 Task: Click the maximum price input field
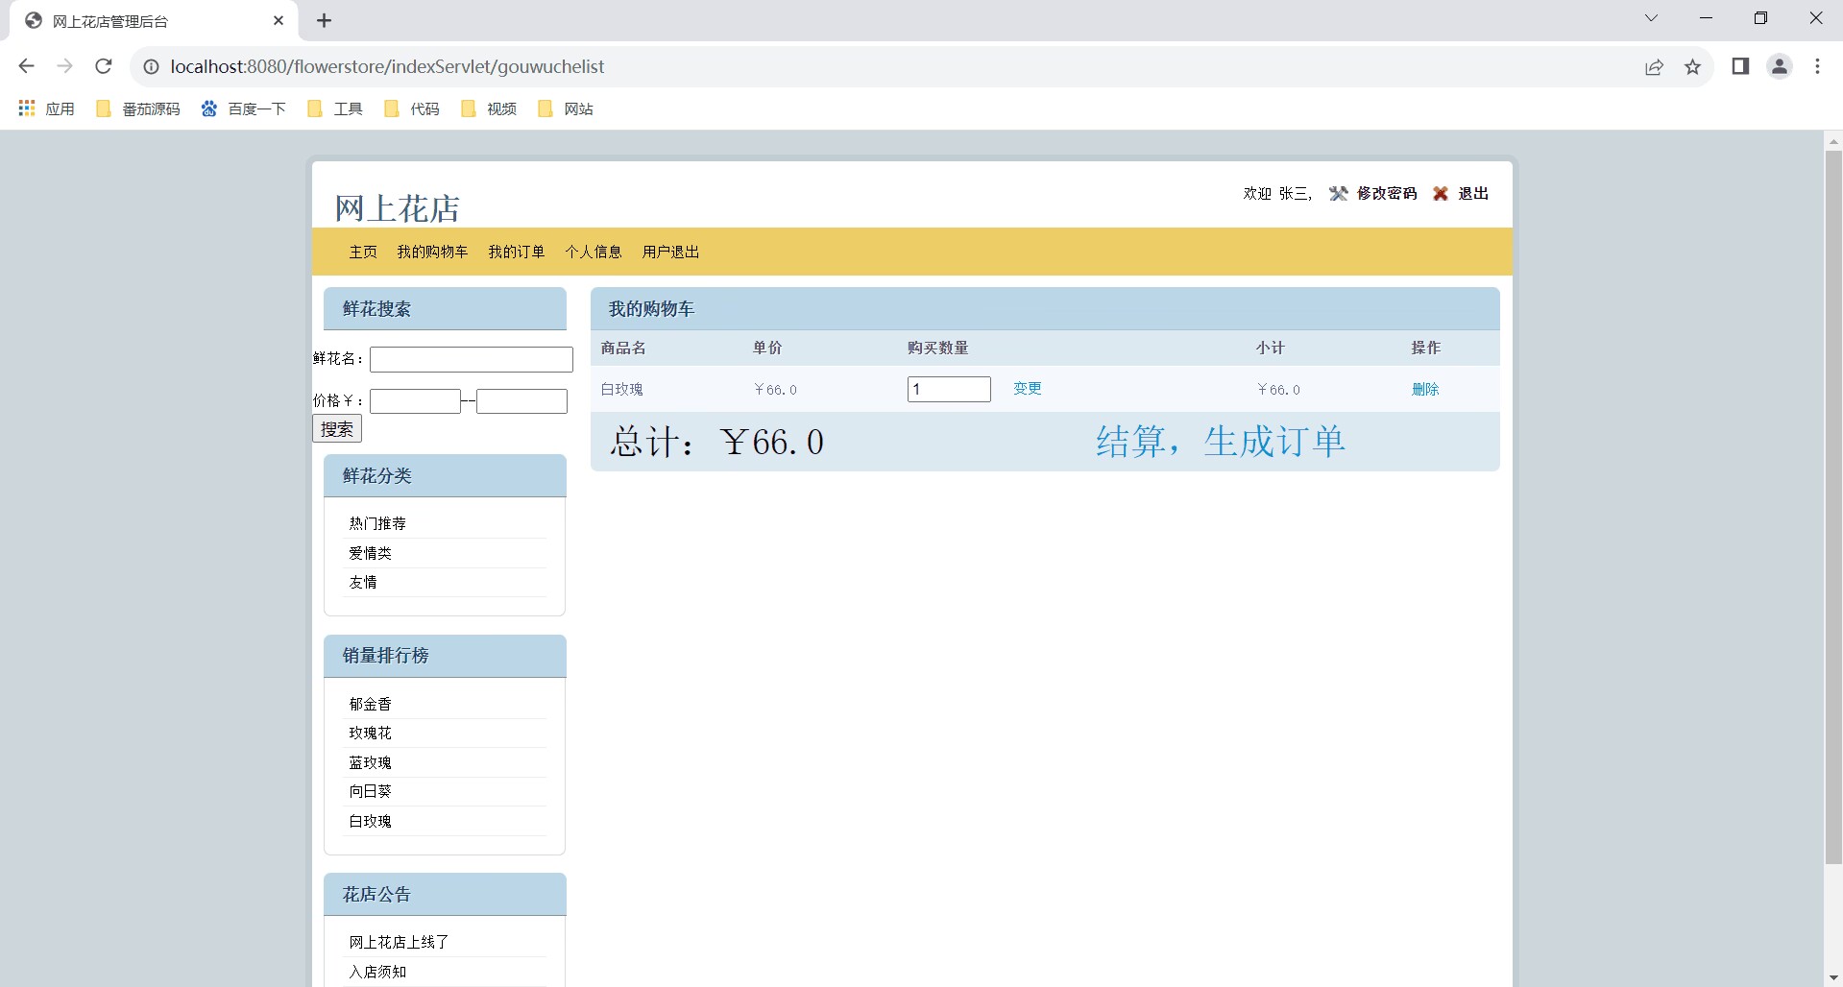coord(521,401)
